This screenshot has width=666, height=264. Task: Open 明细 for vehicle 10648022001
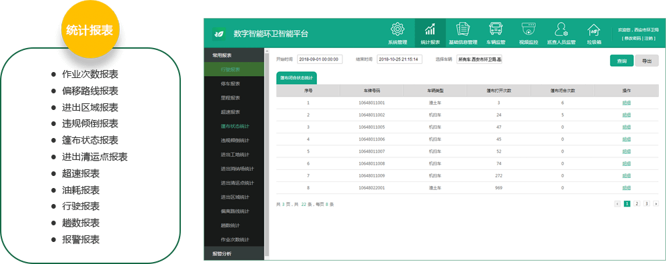pyautogui.click(x=627, y=187)
